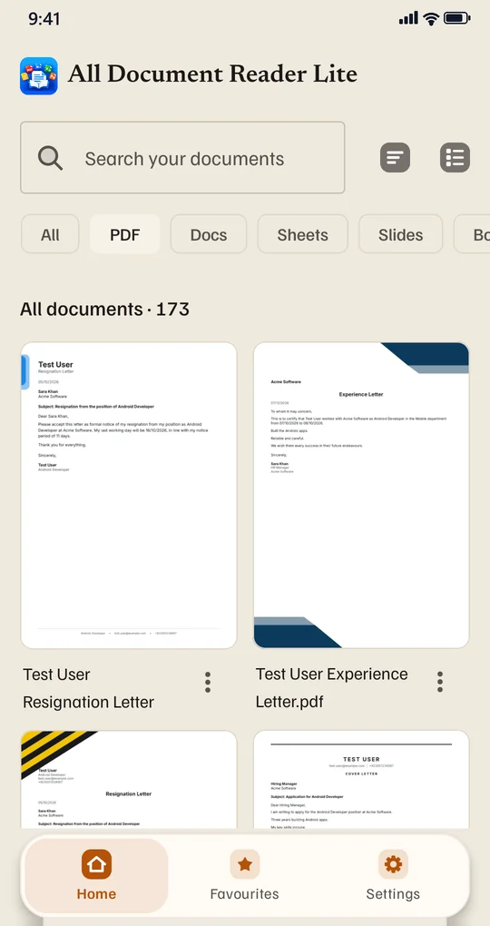Open the Experience Letter document thumbnail
Viewport: 490px width, 926px height.
click(x=361, y=496)
